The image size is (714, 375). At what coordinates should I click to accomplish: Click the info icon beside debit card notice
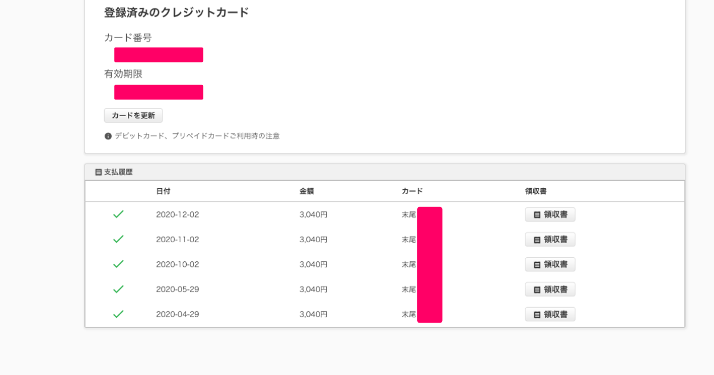[x=108, y=136]
